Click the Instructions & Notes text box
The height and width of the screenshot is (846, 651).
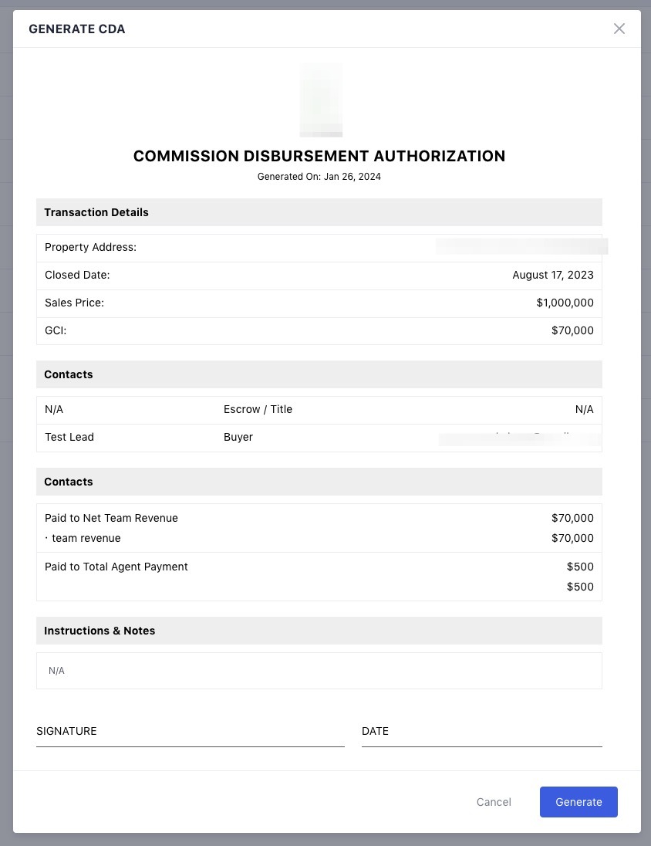click(x=319, y=671)
